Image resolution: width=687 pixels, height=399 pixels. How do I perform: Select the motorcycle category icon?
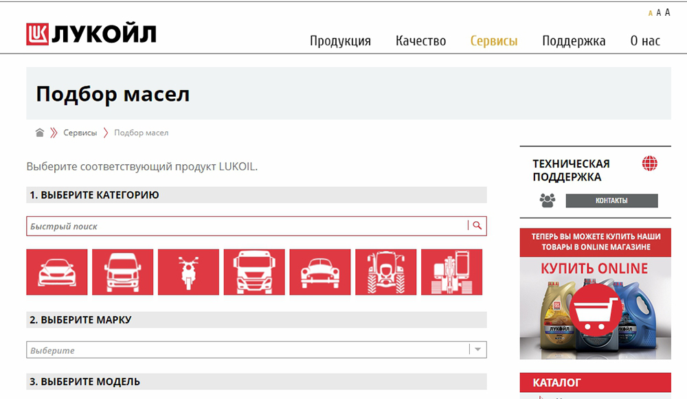tap(188, 272)
